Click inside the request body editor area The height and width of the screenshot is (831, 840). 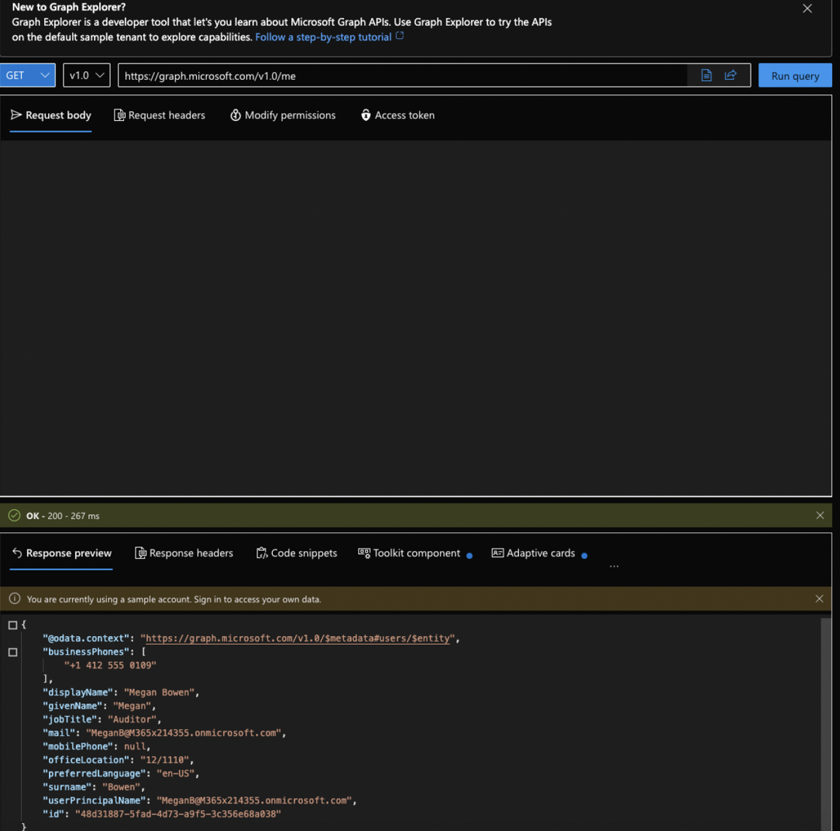click(x=415, y=317)
